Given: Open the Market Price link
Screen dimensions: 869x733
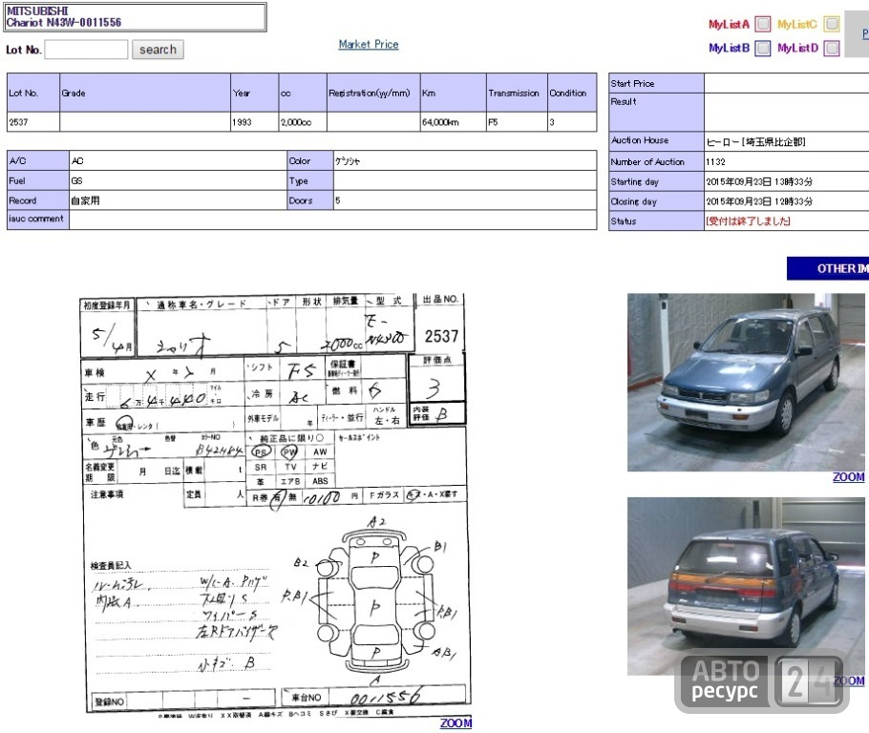Looking at the screenshot, I should (369, 44).
